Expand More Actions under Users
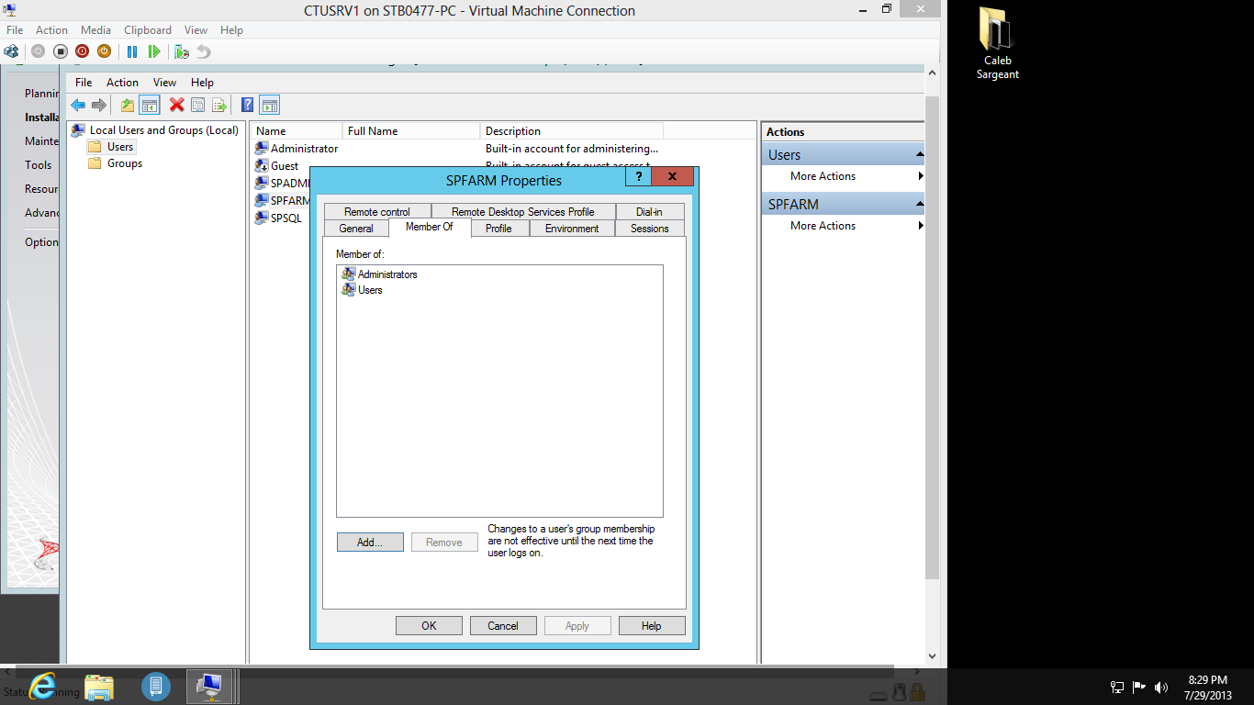 (844, 176)
